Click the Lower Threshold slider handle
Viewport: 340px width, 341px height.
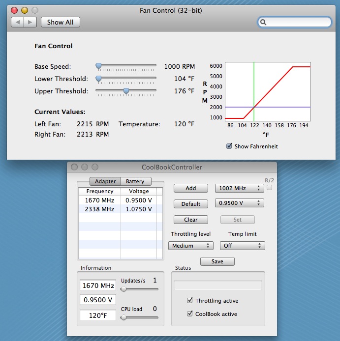(99, 79)
